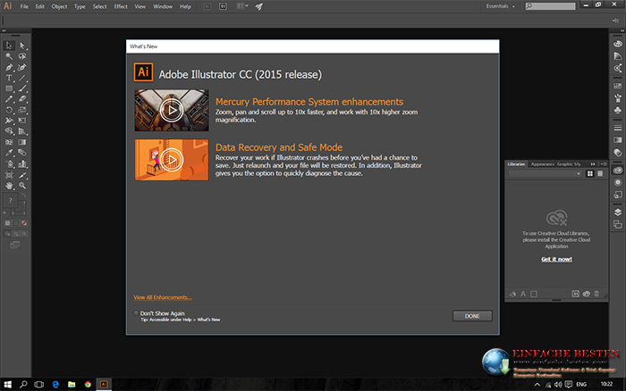The height and width of the screenshot is (391, 626).
Task: Click the Fill color swatch box
Action: coord(11,201)
